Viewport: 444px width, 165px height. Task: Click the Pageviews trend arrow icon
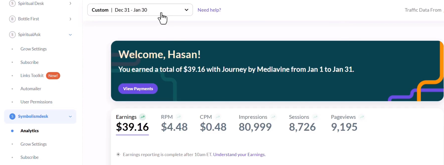362,117
